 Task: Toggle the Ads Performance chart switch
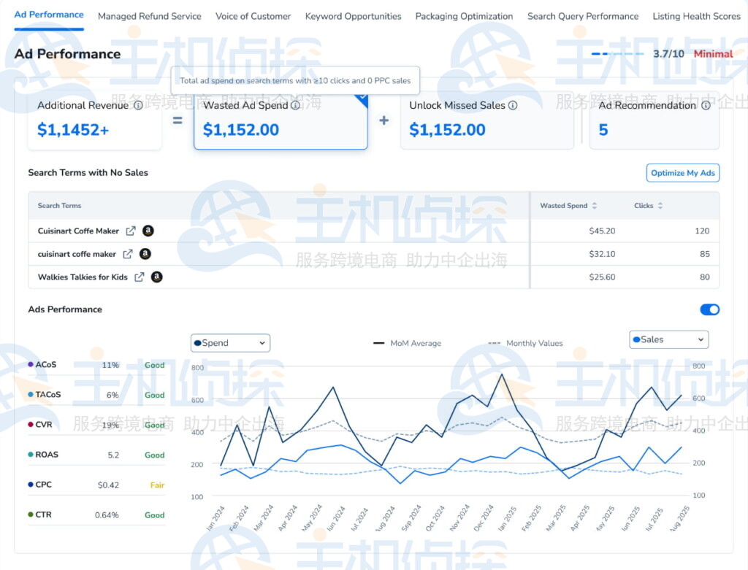(709, 309)
